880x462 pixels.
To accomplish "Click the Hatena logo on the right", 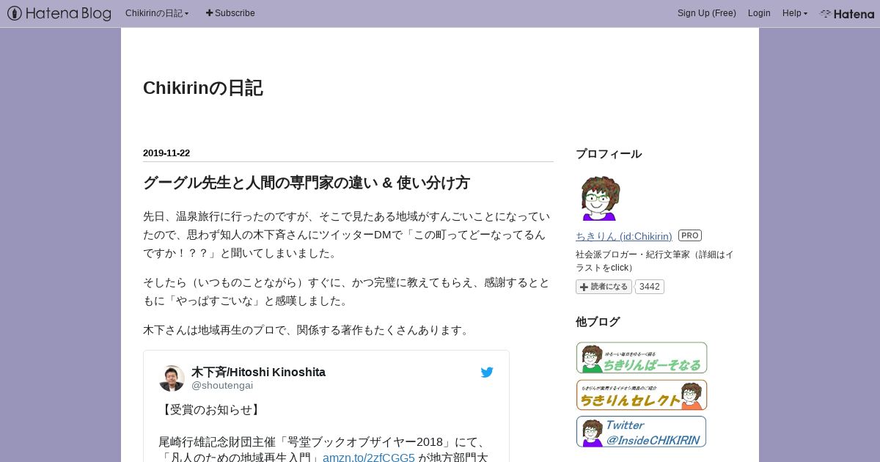I will coord(847,13).
